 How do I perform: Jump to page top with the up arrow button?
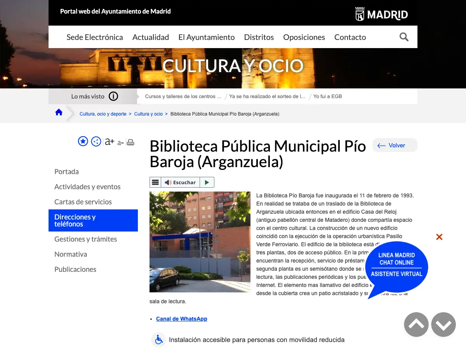pyautogui.click(x=416, y=325)
